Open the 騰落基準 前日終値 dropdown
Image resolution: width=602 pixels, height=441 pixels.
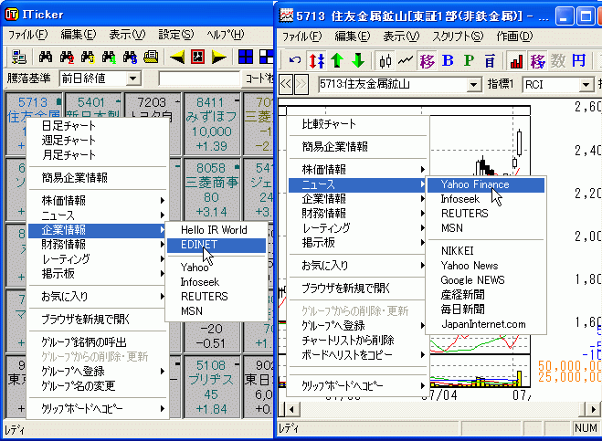133,79
